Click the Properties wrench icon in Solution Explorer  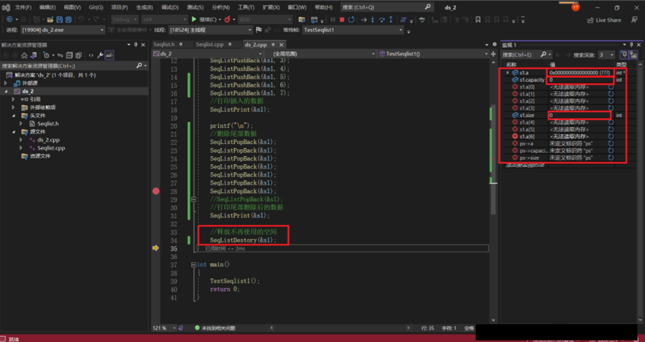(x=100, y=56)
